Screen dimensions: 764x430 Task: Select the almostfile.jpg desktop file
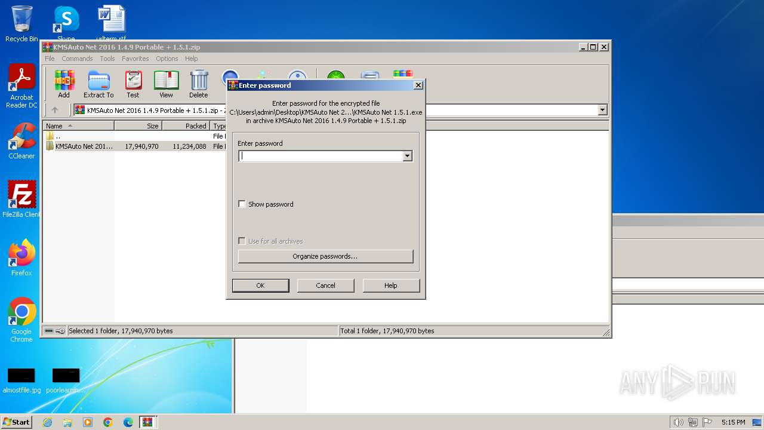tap(21, 380)
